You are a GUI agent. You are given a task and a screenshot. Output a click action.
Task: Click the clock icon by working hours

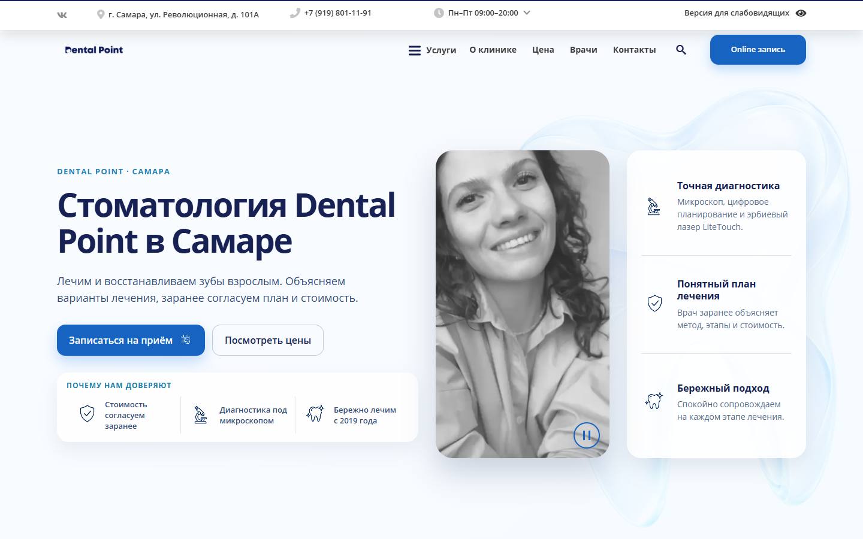pyautogui.click(x=439, y=13)
